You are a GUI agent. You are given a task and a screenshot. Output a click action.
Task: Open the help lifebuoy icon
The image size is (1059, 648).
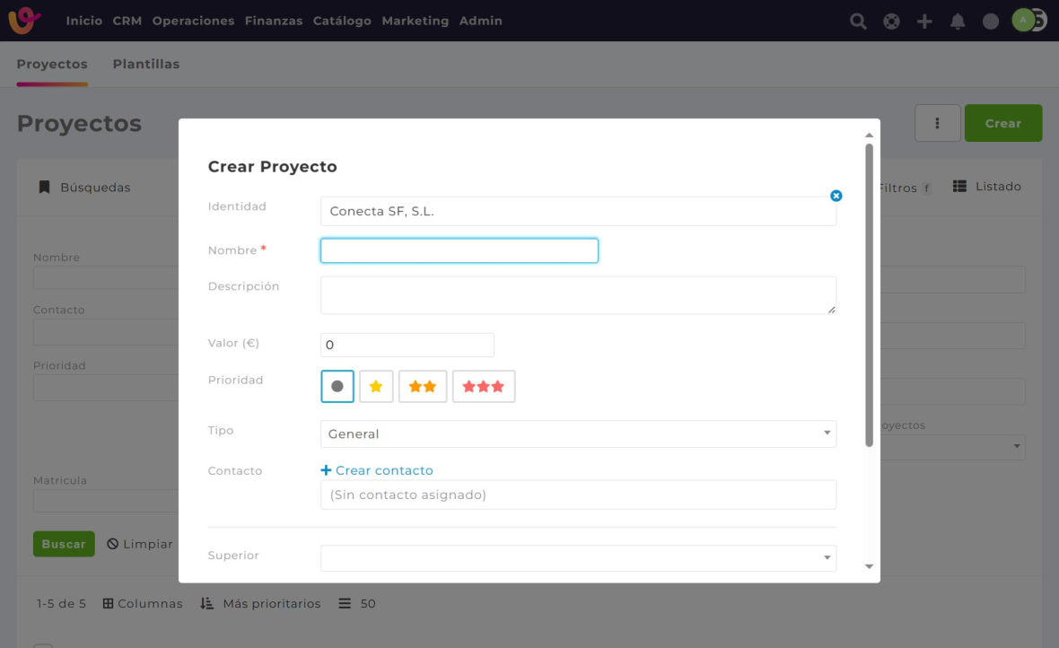click(x=891, y=22)
